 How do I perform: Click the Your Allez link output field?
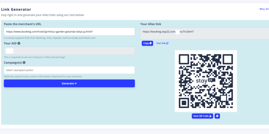pyautogui.click(x=205, y=33)
